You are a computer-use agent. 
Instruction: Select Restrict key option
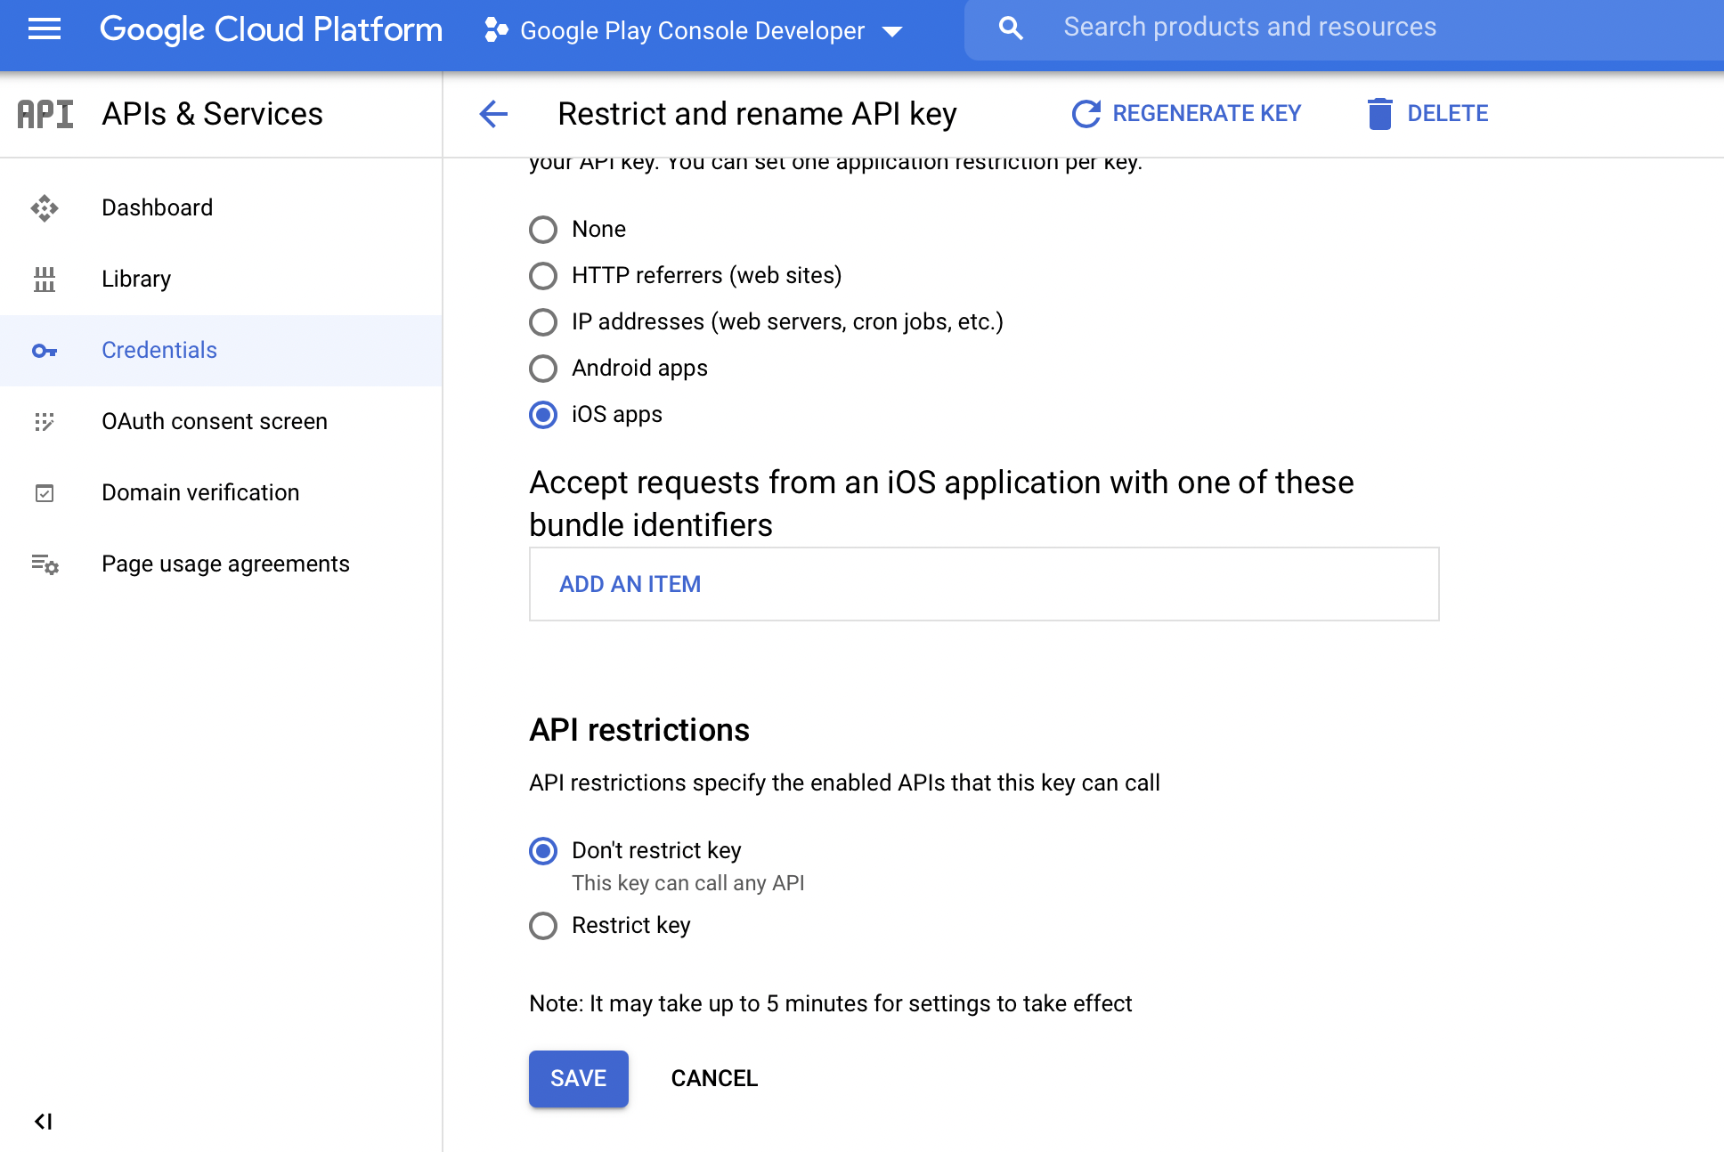click(543, 926)
